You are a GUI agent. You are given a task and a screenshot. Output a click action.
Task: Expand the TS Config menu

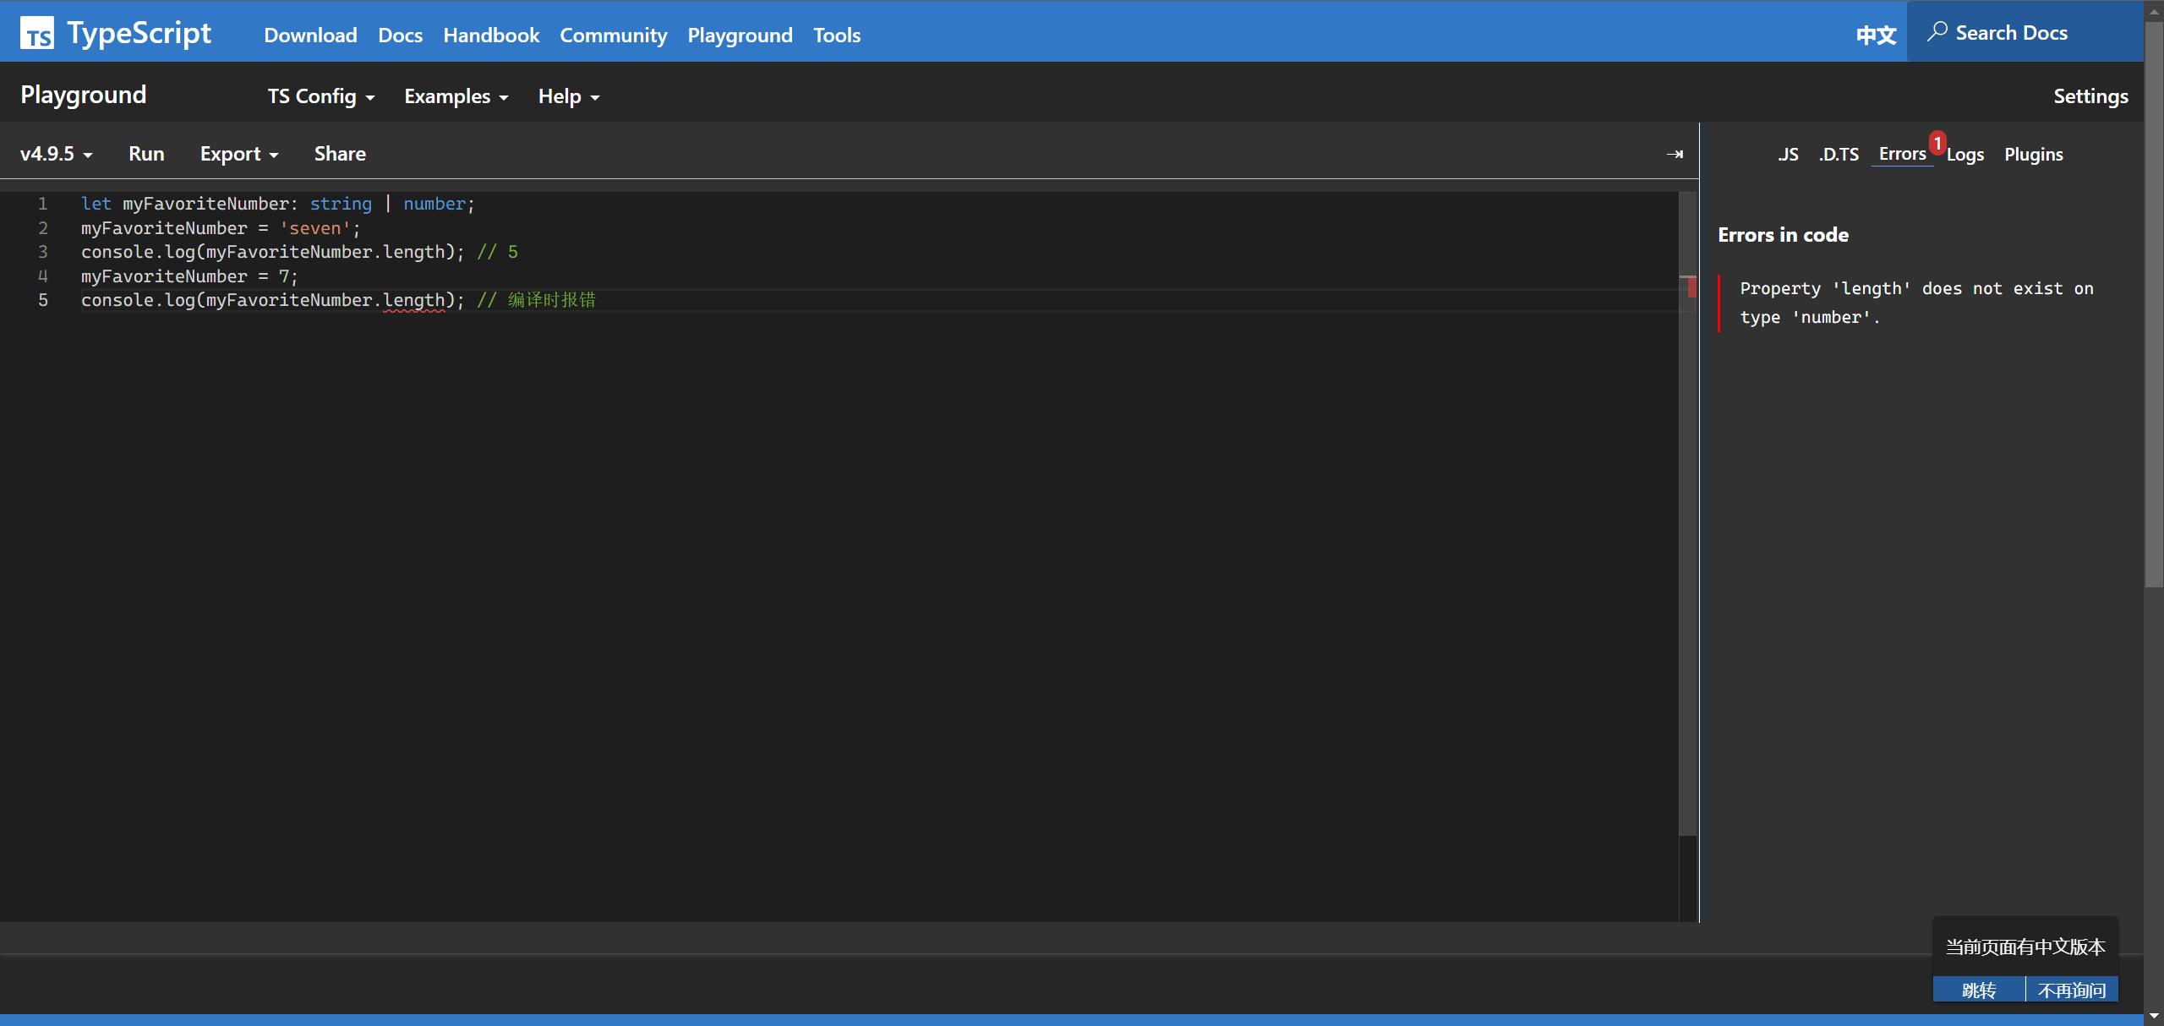click(320, 96)
